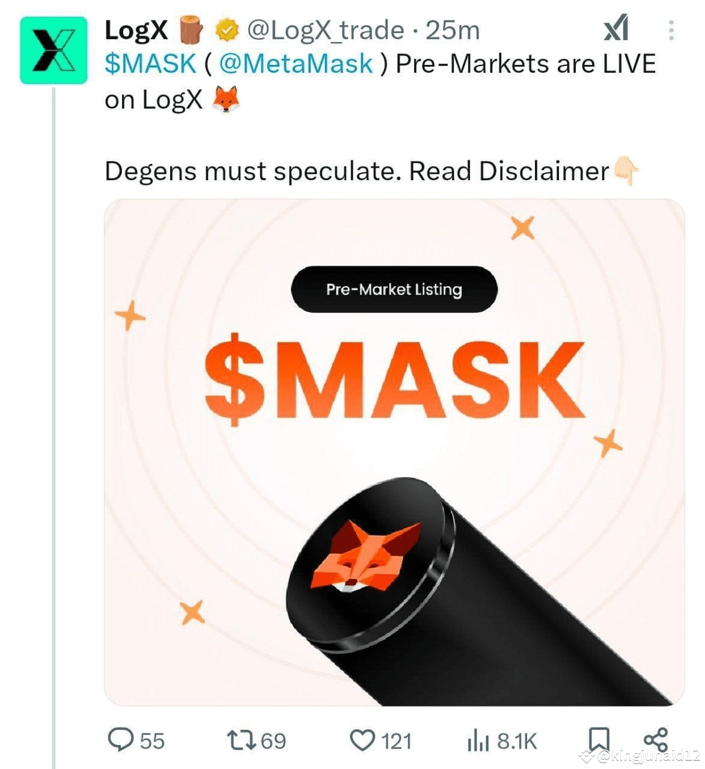Click the gold verified badge next to LogX

point(227,28)
